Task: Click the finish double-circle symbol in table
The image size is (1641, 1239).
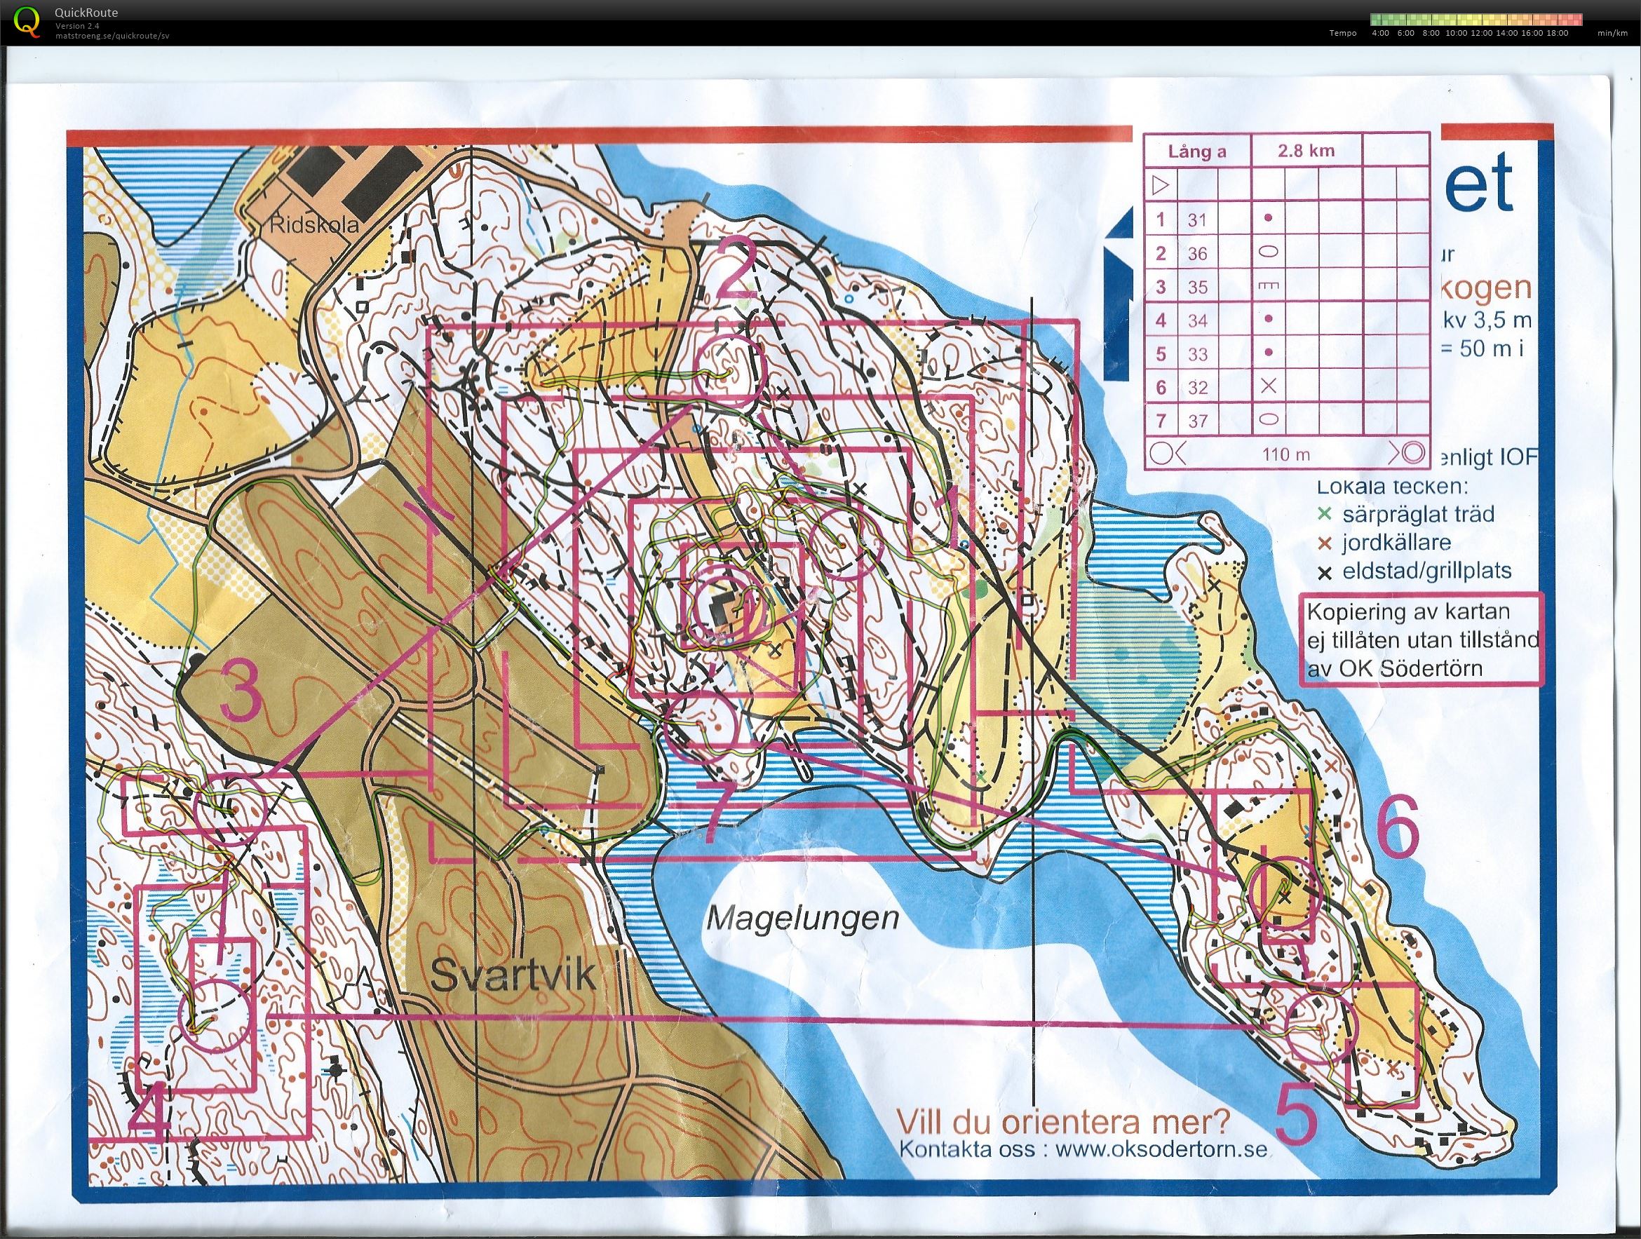Action: pos(1414,452)
